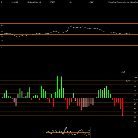This screenshot has height=138, width=138.
Task: Click the SI(TM) header label
Action: point(52,2)
